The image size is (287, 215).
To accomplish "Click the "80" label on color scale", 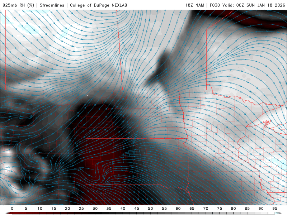I will click(x=234, y=209).
